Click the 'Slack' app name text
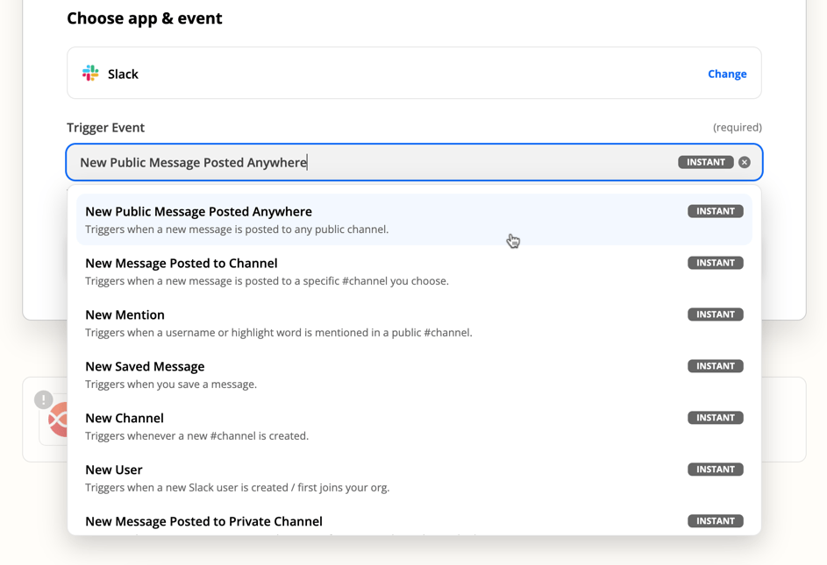Viewport: 827px width, 565px height. coord(123,74)
